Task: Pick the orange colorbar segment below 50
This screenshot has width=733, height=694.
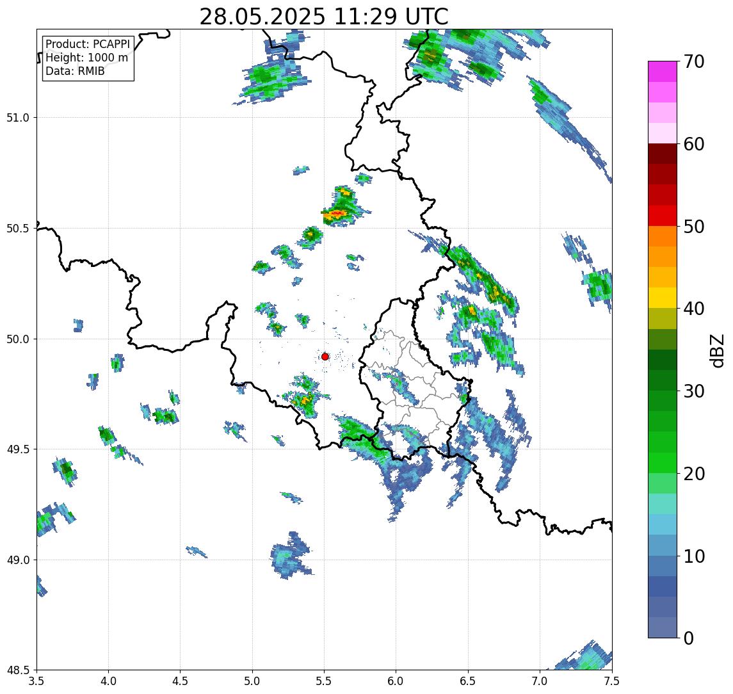Action: coord(663,236)
